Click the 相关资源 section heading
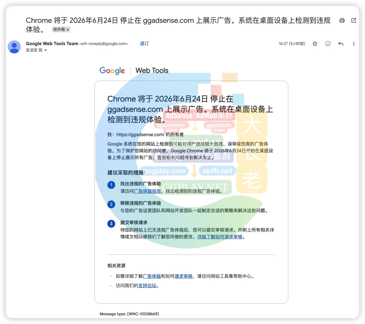Image resolution: width=365 pixels, height=324 pixels. (117, 266)
